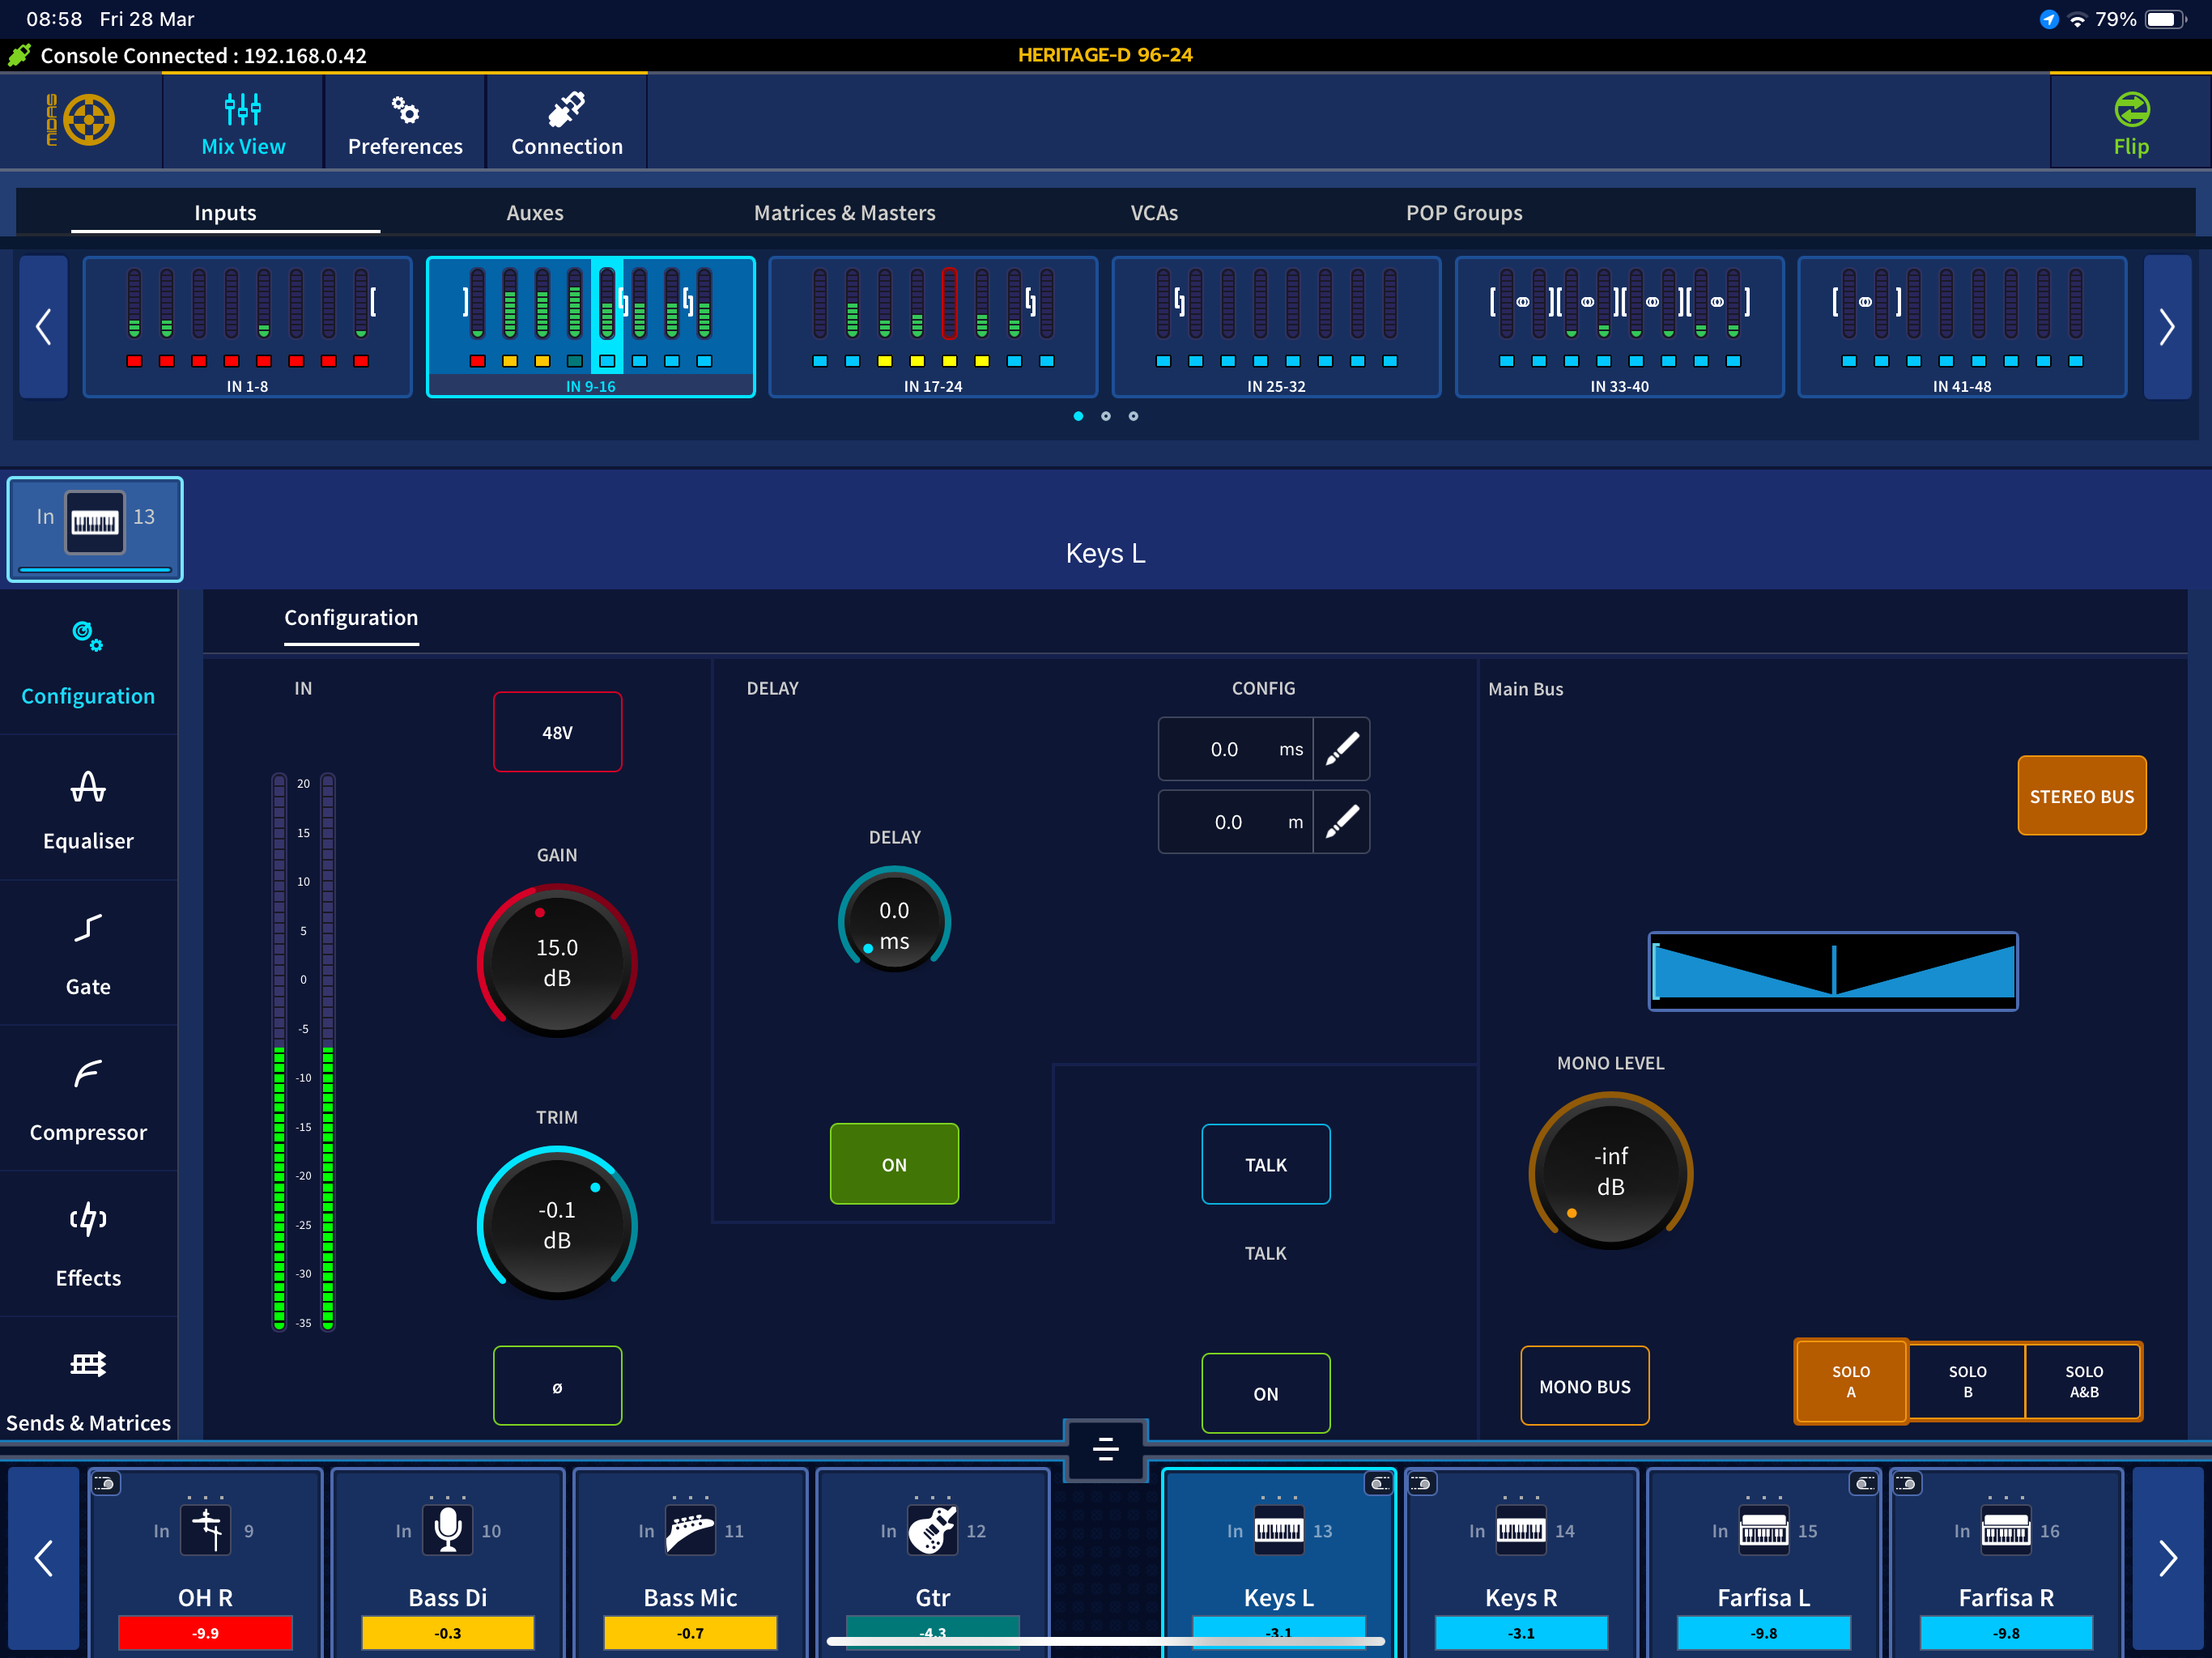Show next input bank overview
2212x1658 pixels.
pyautogui.click(x=2167, y=327)
